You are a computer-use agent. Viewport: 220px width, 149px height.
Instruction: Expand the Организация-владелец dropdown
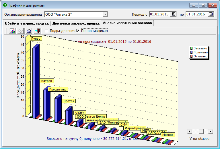(x=105, y=14)
